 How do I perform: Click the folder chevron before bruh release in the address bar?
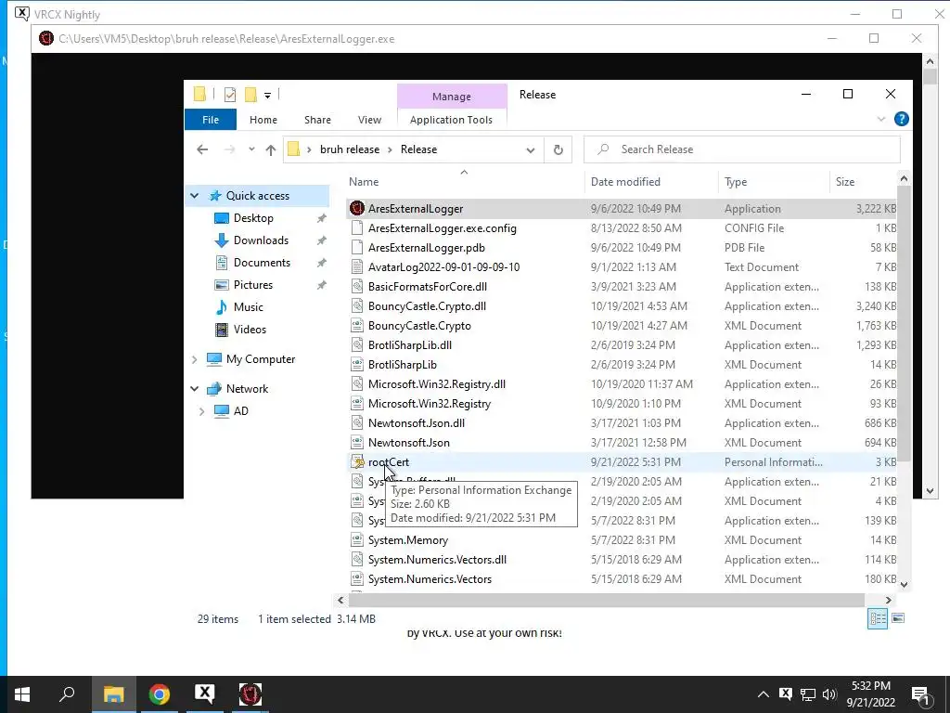(x=308, y=149)
